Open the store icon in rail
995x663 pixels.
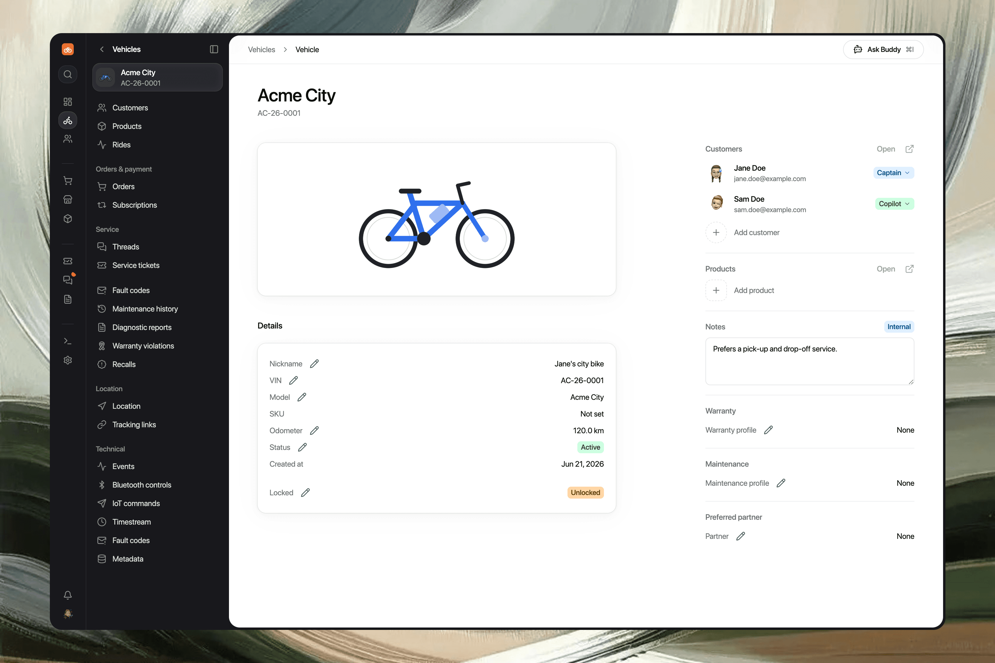pyautogui.click(x=68, y=200)
